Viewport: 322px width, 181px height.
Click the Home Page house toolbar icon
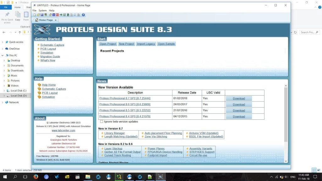(50, 15)
